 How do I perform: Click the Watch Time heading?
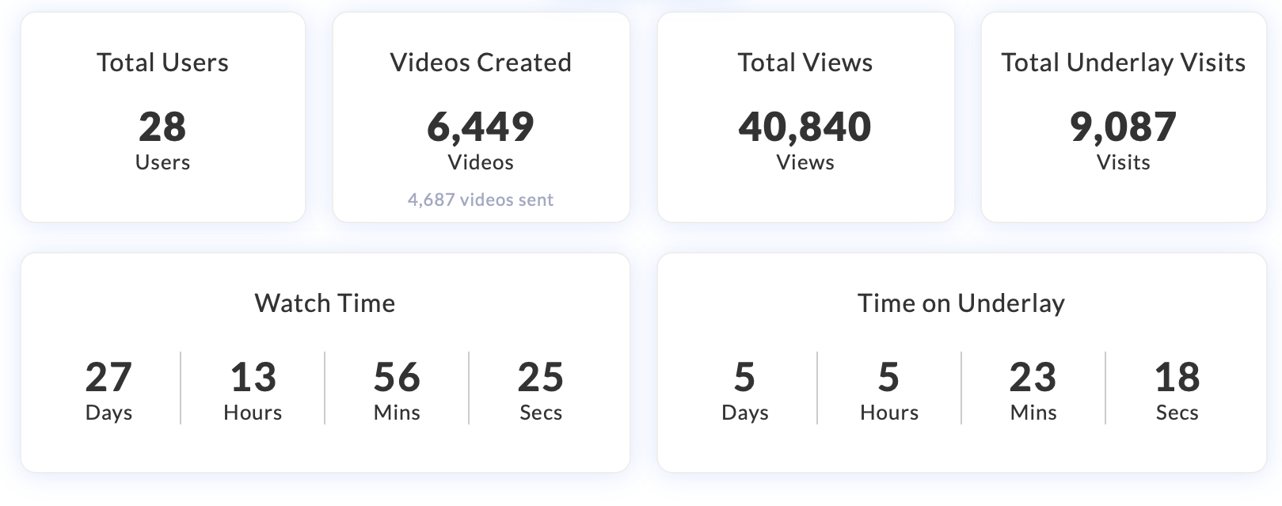pyautogui.click(x=325, y=303)
